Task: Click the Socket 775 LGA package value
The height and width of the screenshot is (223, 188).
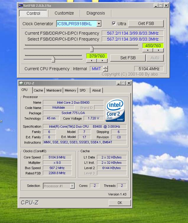Action: [x=73, y=113]
